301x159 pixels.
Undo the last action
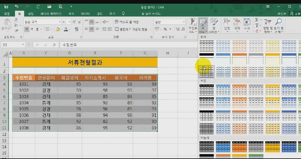(x=17, y=7)
